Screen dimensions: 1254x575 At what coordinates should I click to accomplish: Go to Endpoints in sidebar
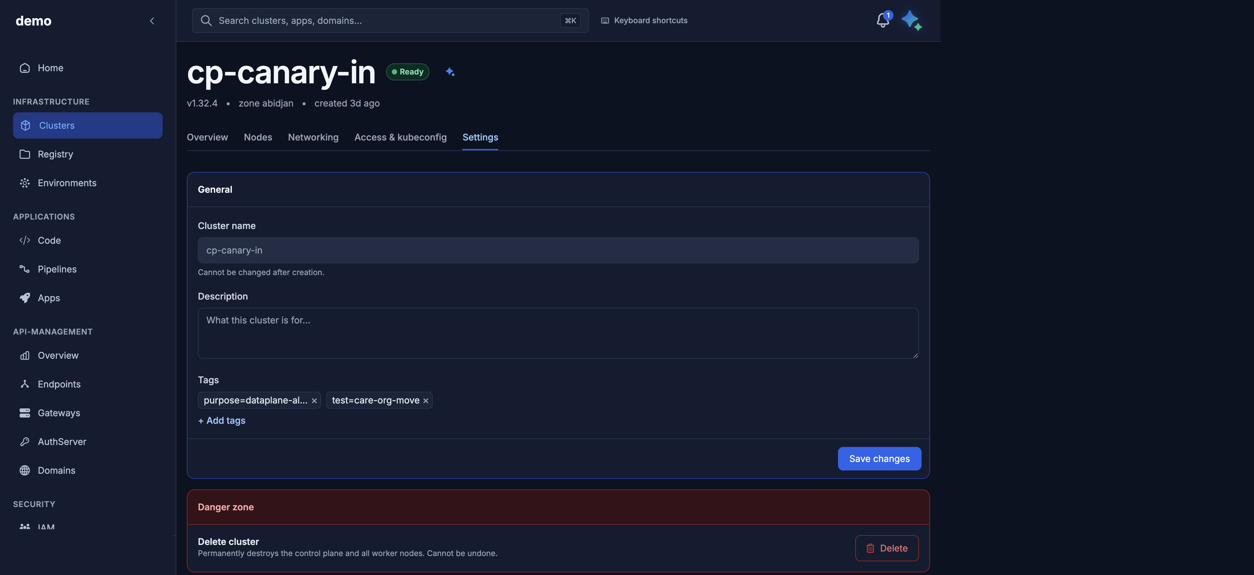88,384
